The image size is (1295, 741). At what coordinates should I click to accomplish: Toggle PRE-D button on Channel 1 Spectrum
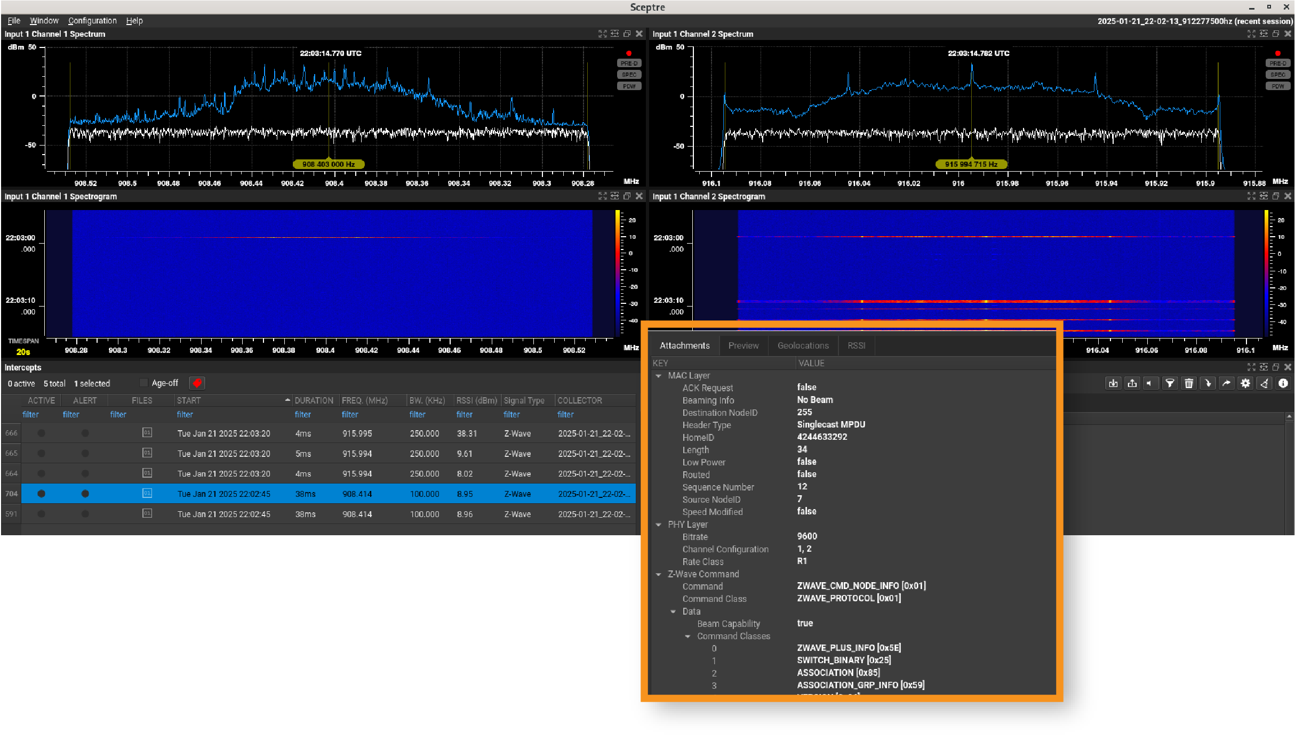click(x=629, y=63)
